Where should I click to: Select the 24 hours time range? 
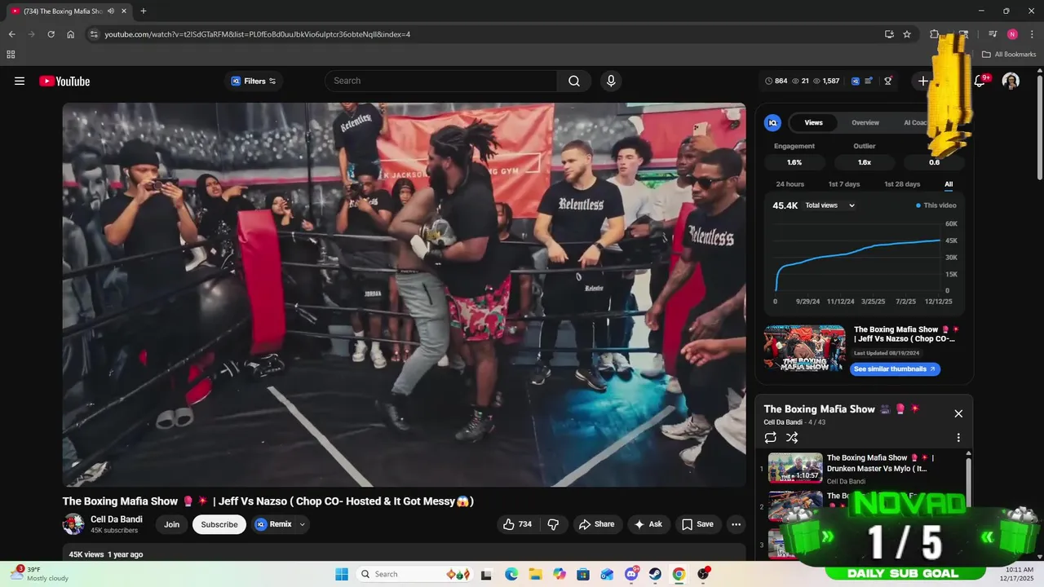click(x=790, y=184)
